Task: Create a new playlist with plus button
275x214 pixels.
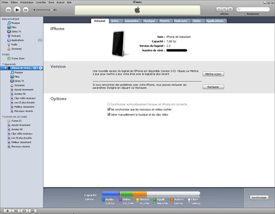Action: (x=7, y=211)
